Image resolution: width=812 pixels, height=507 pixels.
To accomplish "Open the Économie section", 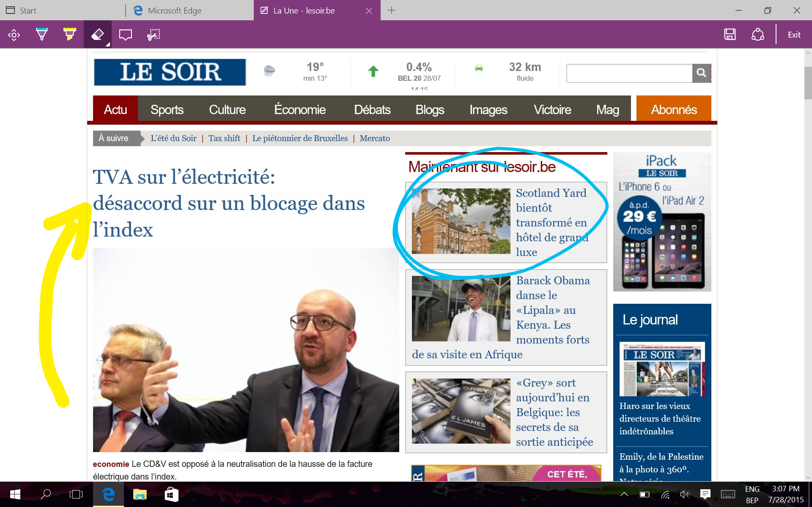I will click(300, 109).
